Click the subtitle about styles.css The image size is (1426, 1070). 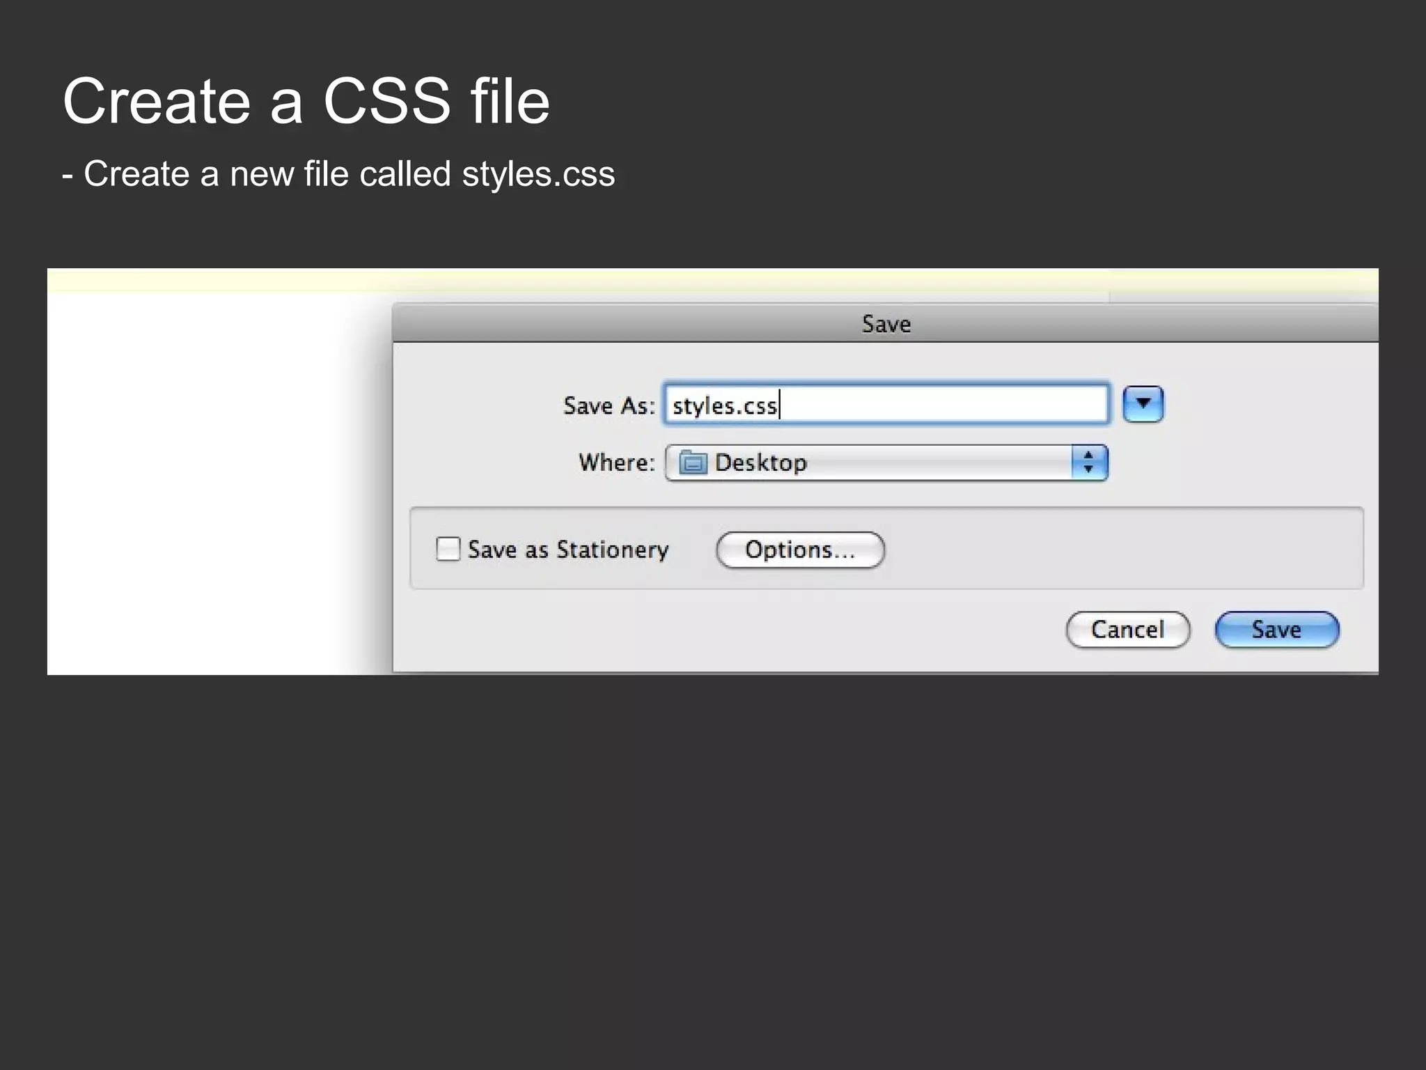[338, 174]
